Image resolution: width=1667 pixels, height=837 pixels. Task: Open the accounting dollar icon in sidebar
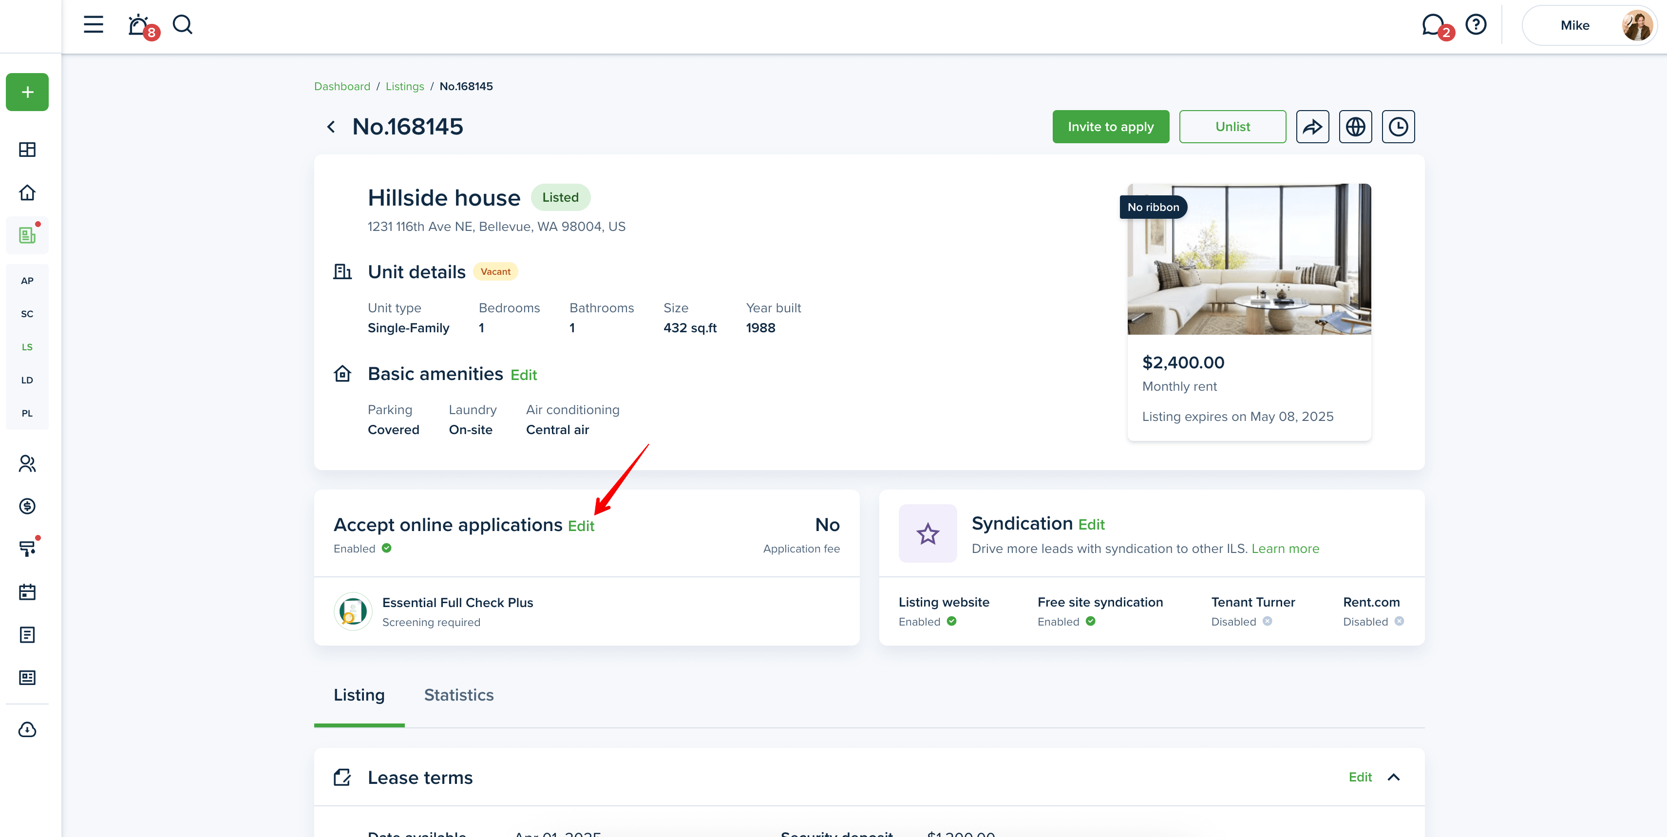pos(27,506)
